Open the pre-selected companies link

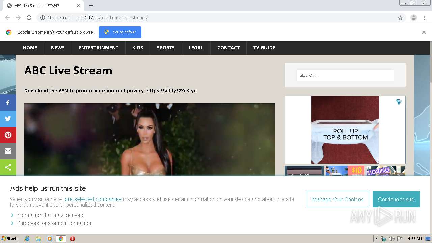click(x=93, y=199)
